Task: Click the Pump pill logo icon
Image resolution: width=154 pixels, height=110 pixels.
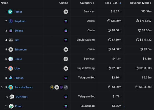Action: tap(11, 106)
